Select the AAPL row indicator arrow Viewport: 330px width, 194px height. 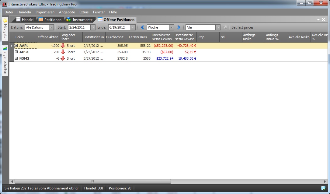pyautogui.click(x=12, y=46)
